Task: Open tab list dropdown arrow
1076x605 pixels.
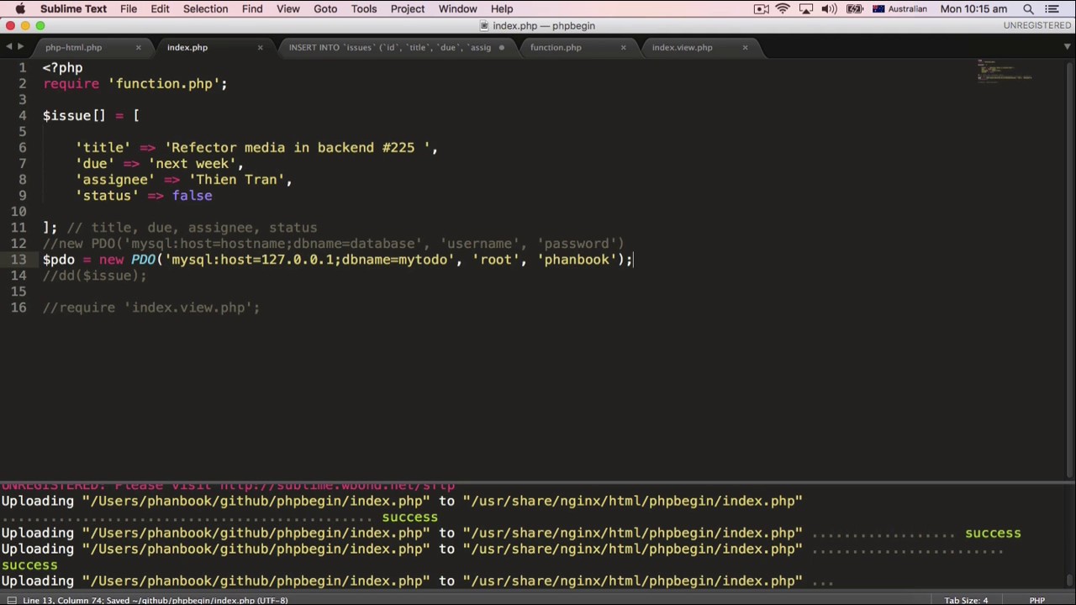Action: point(1067,47)
